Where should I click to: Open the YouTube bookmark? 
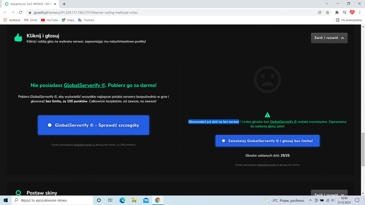49,20
